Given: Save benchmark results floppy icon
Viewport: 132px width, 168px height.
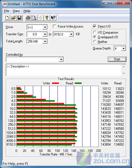Looking at the screenshot, I should tap(19, 18).
